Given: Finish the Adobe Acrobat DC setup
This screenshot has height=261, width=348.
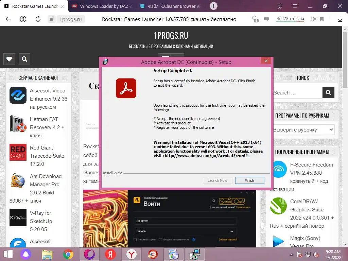Looking at the screenshot, I should coord(250,180).
